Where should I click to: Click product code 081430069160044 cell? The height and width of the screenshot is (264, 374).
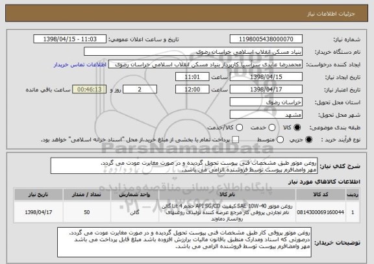(x=321, y=212)
